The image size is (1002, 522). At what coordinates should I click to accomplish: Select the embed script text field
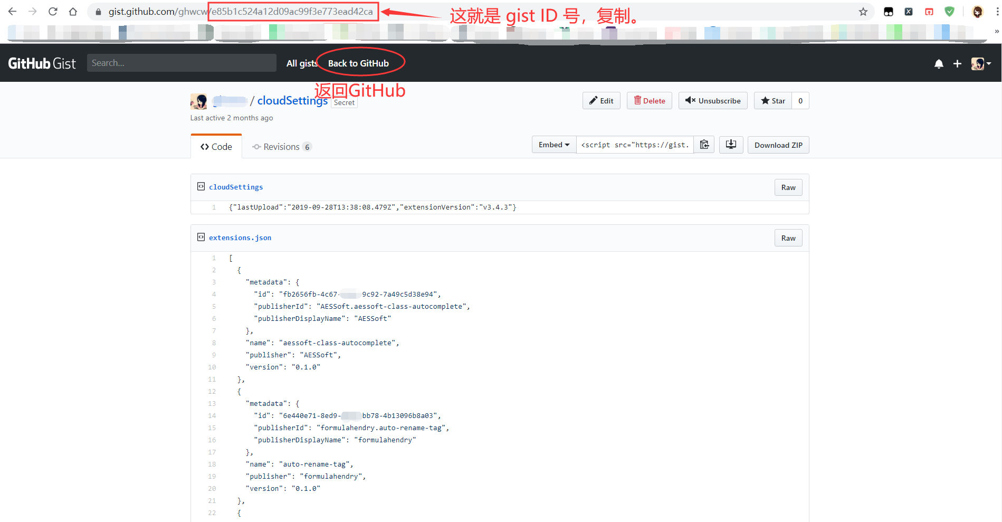[635, 145]
